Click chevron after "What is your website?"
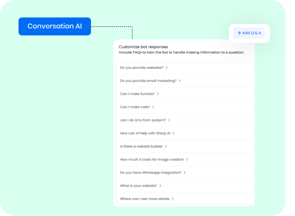 (x=160, y=186)
